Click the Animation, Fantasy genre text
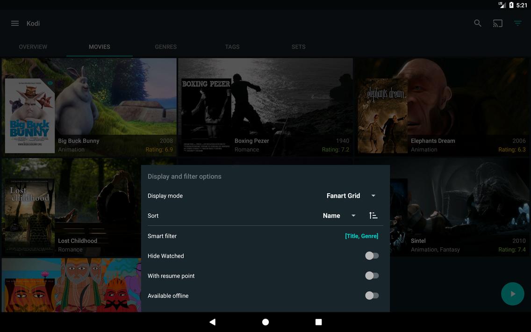Image resolution: width=531 pixels, height=332 pixels. 435,249
